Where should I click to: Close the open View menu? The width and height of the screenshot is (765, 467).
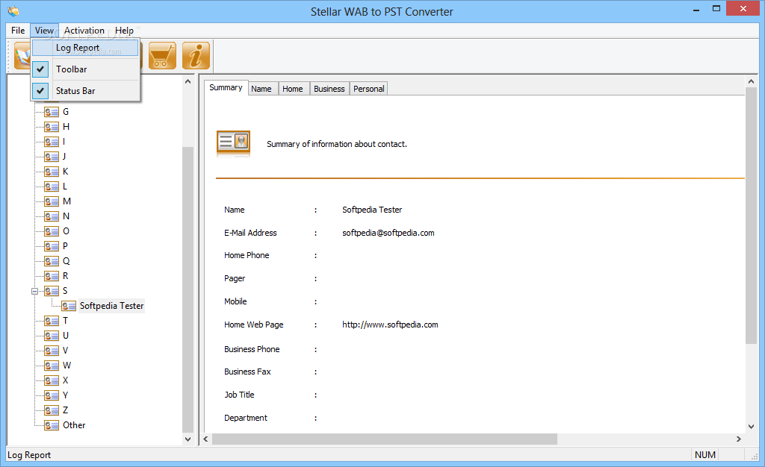[x=44, y=30]
